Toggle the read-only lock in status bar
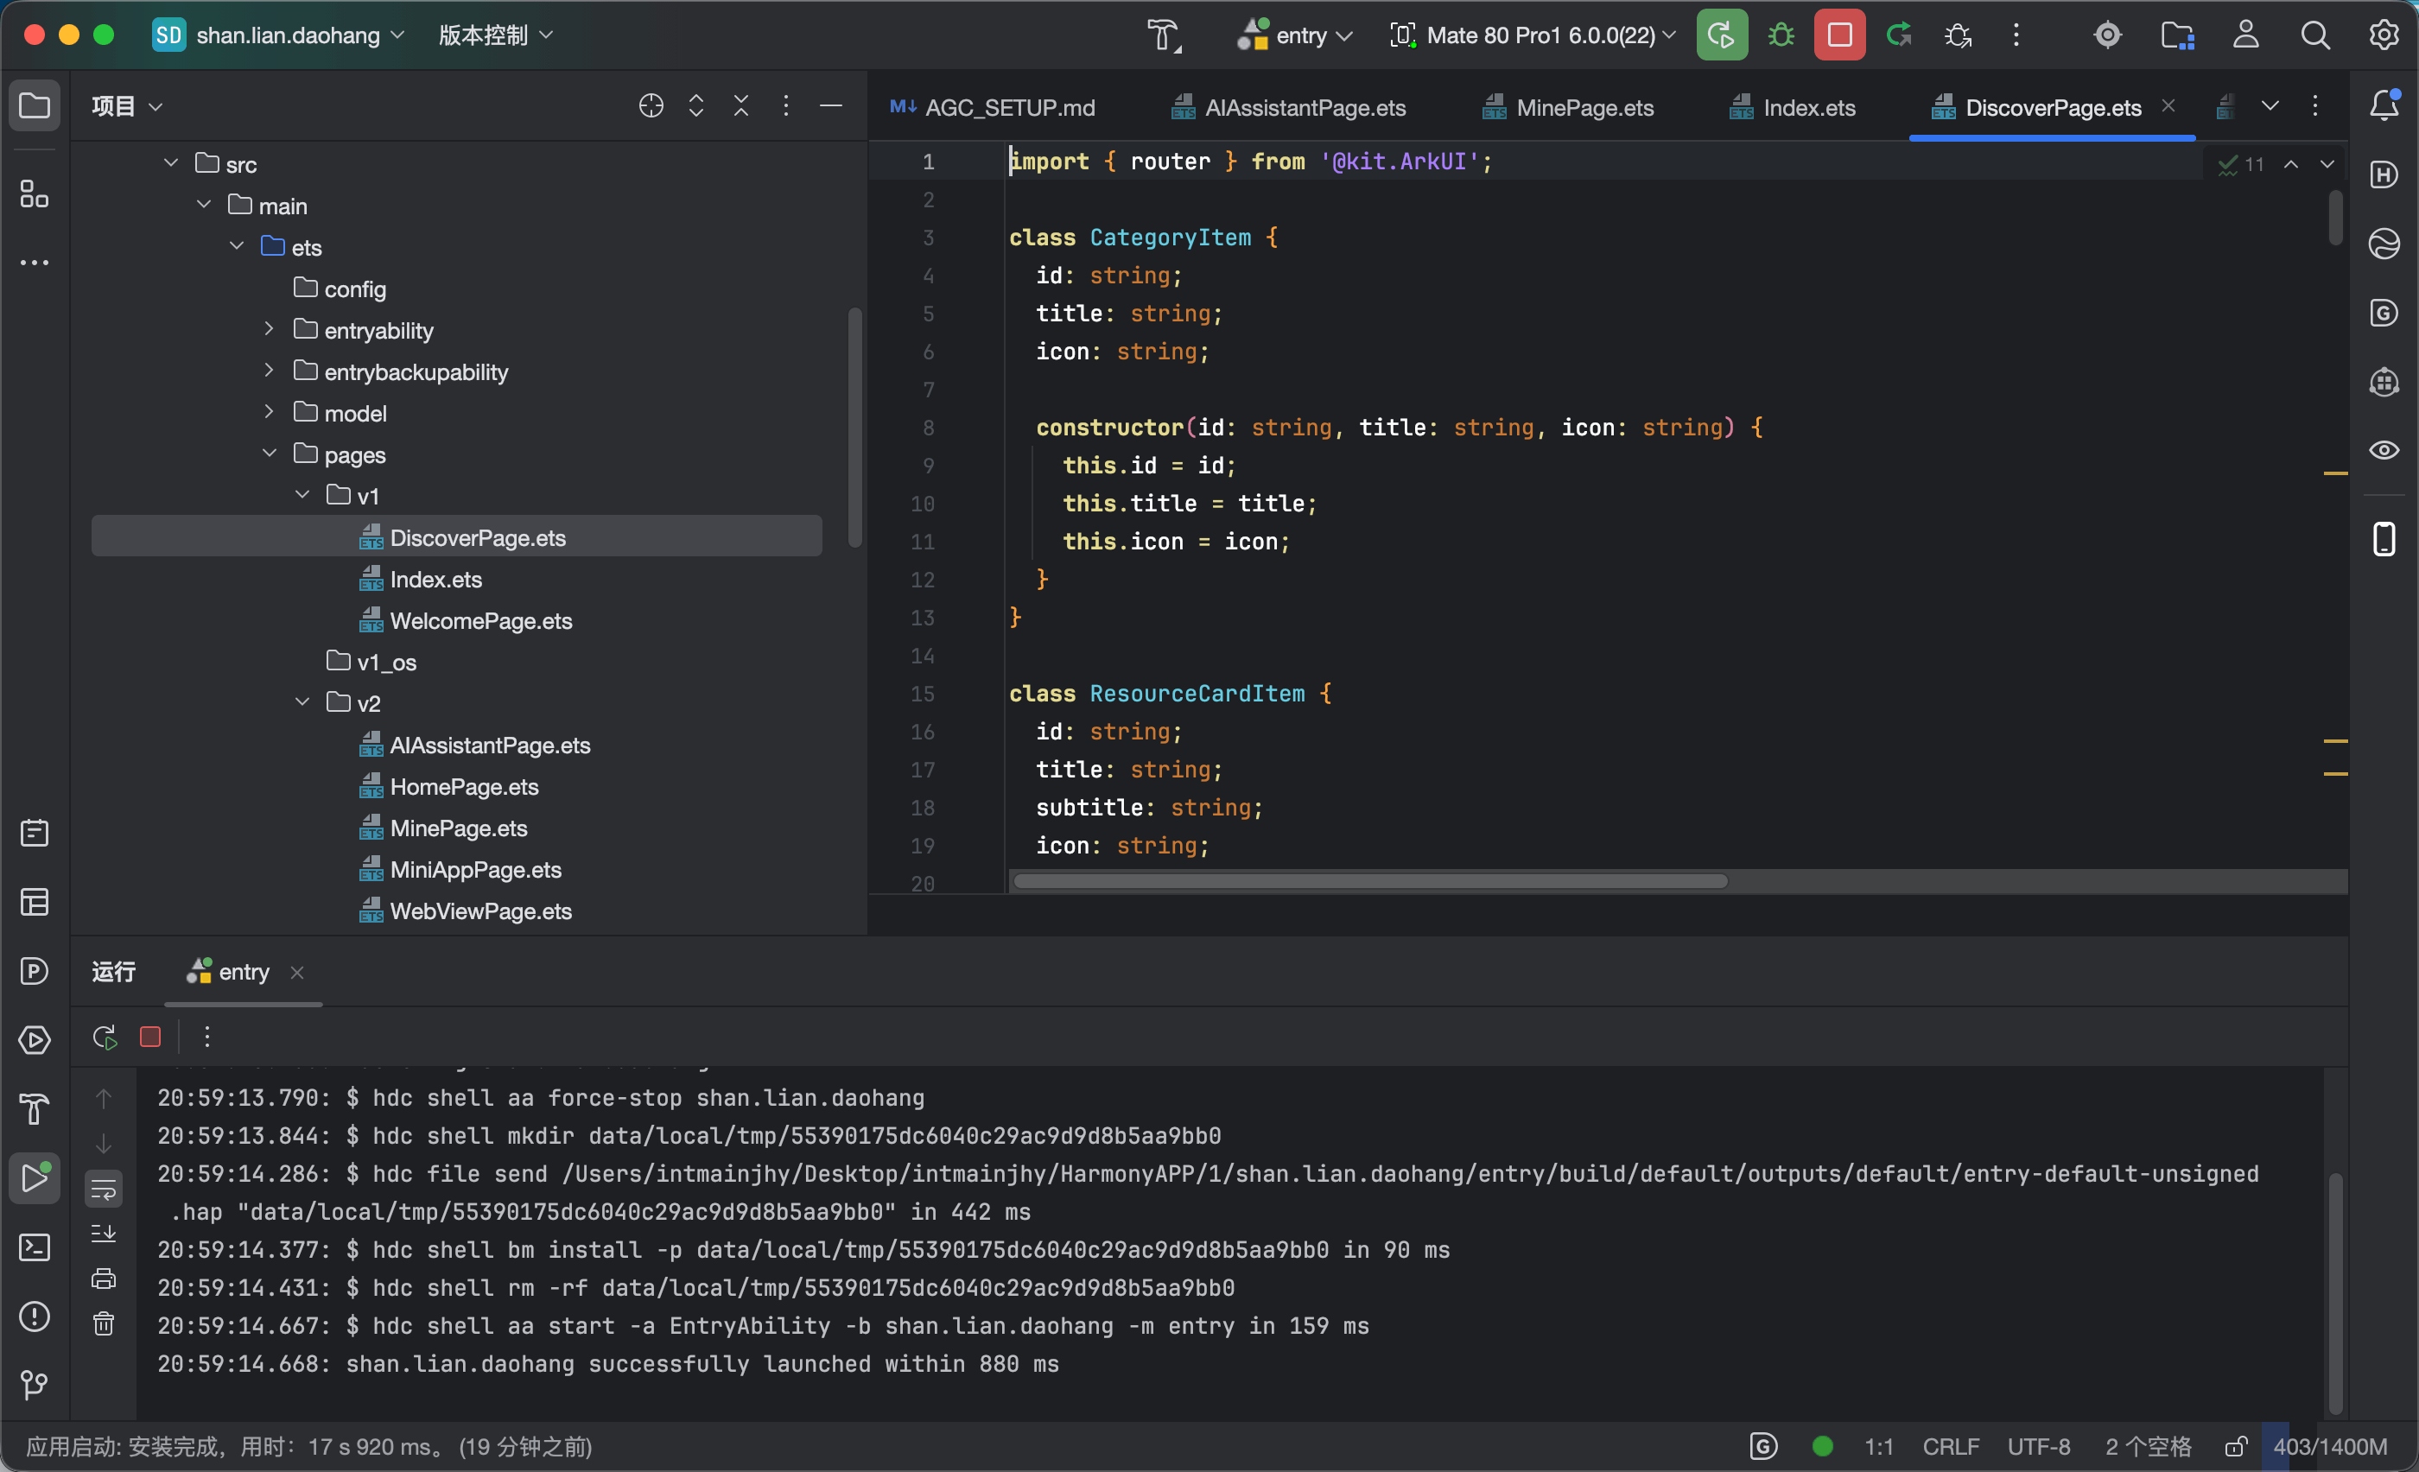Viewport: 2419px width, 1472px height. click(2237, 1446)
